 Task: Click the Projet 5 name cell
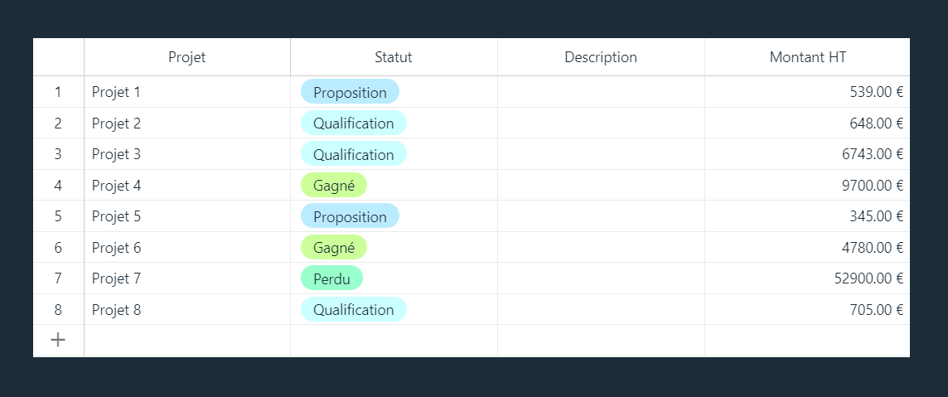186,216
